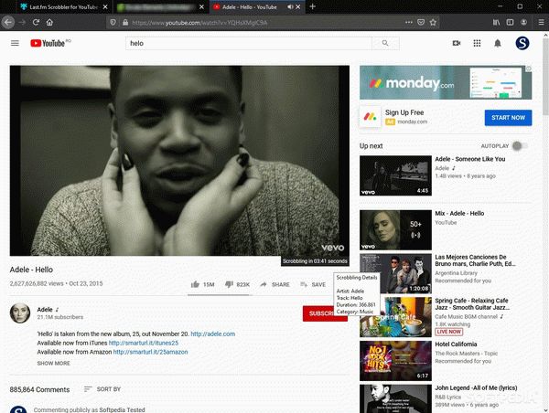Save page to Pocket

coord(421,22)
